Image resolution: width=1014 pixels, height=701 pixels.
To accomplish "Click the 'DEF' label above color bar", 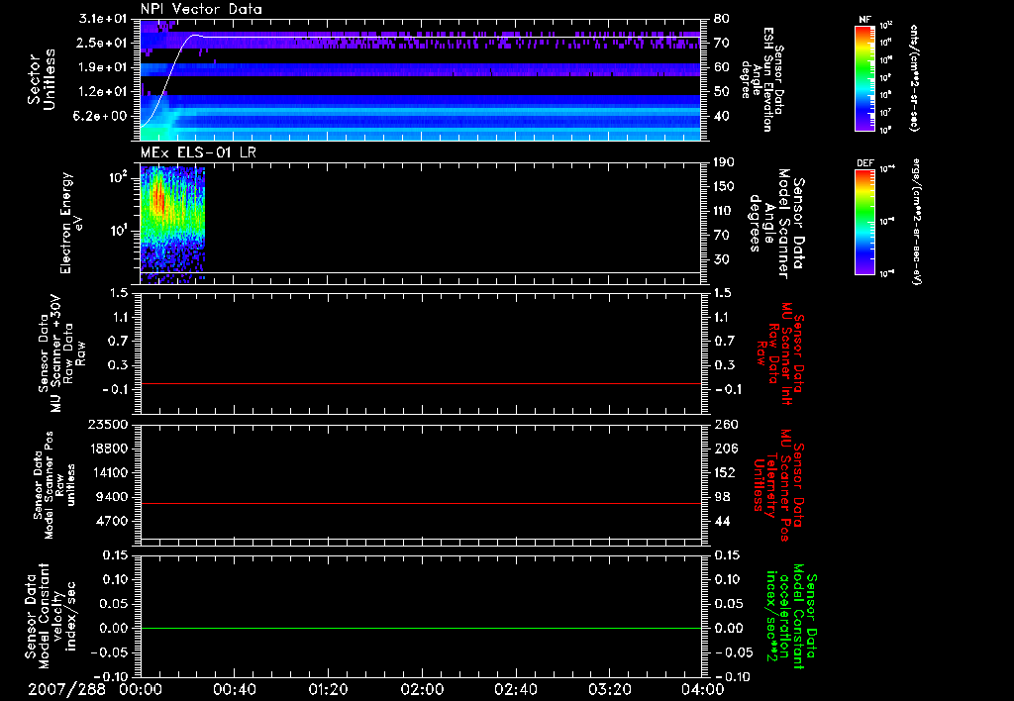I will [x=865, y=163].
